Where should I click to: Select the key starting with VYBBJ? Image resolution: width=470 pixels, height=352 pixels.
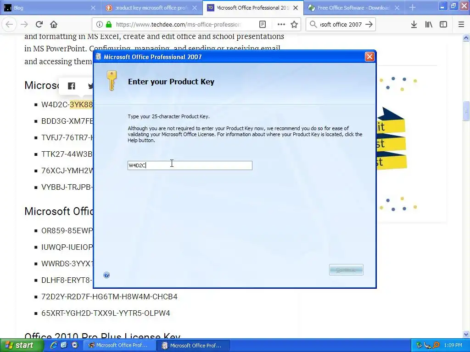coord(67,187)
